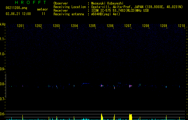Click the 1202 time axis marker
The height and width of the screenshot is (120, 188).
point(38,26)
